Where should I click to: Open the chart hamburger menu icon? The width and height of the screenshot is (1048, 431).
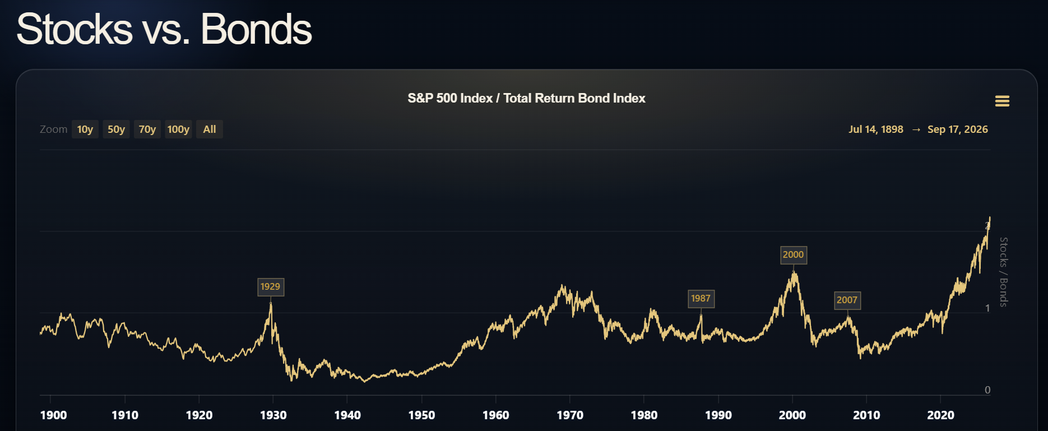click(x=1002, y=101)
